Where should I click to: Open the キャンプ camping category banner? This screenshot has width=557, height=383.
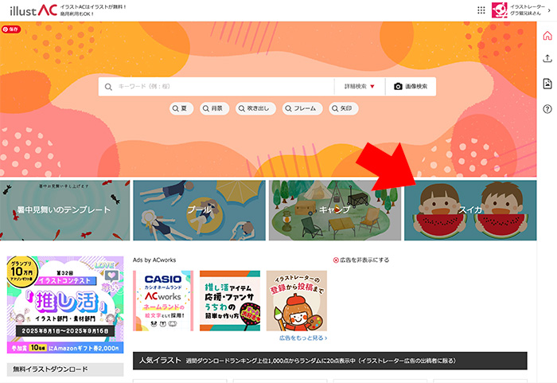coord(335,210)
